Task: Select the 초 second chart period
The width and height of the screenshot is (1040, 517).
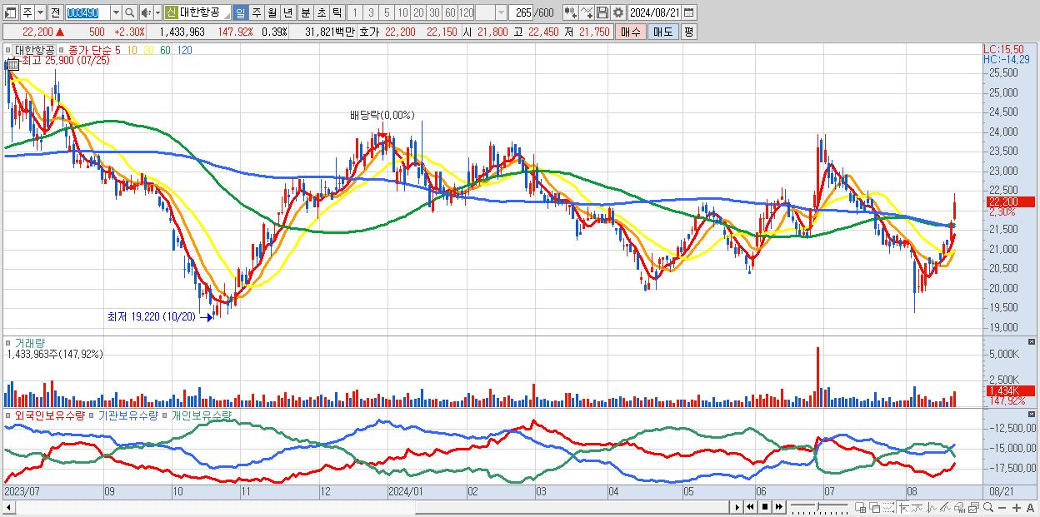Action: (321, 12)
